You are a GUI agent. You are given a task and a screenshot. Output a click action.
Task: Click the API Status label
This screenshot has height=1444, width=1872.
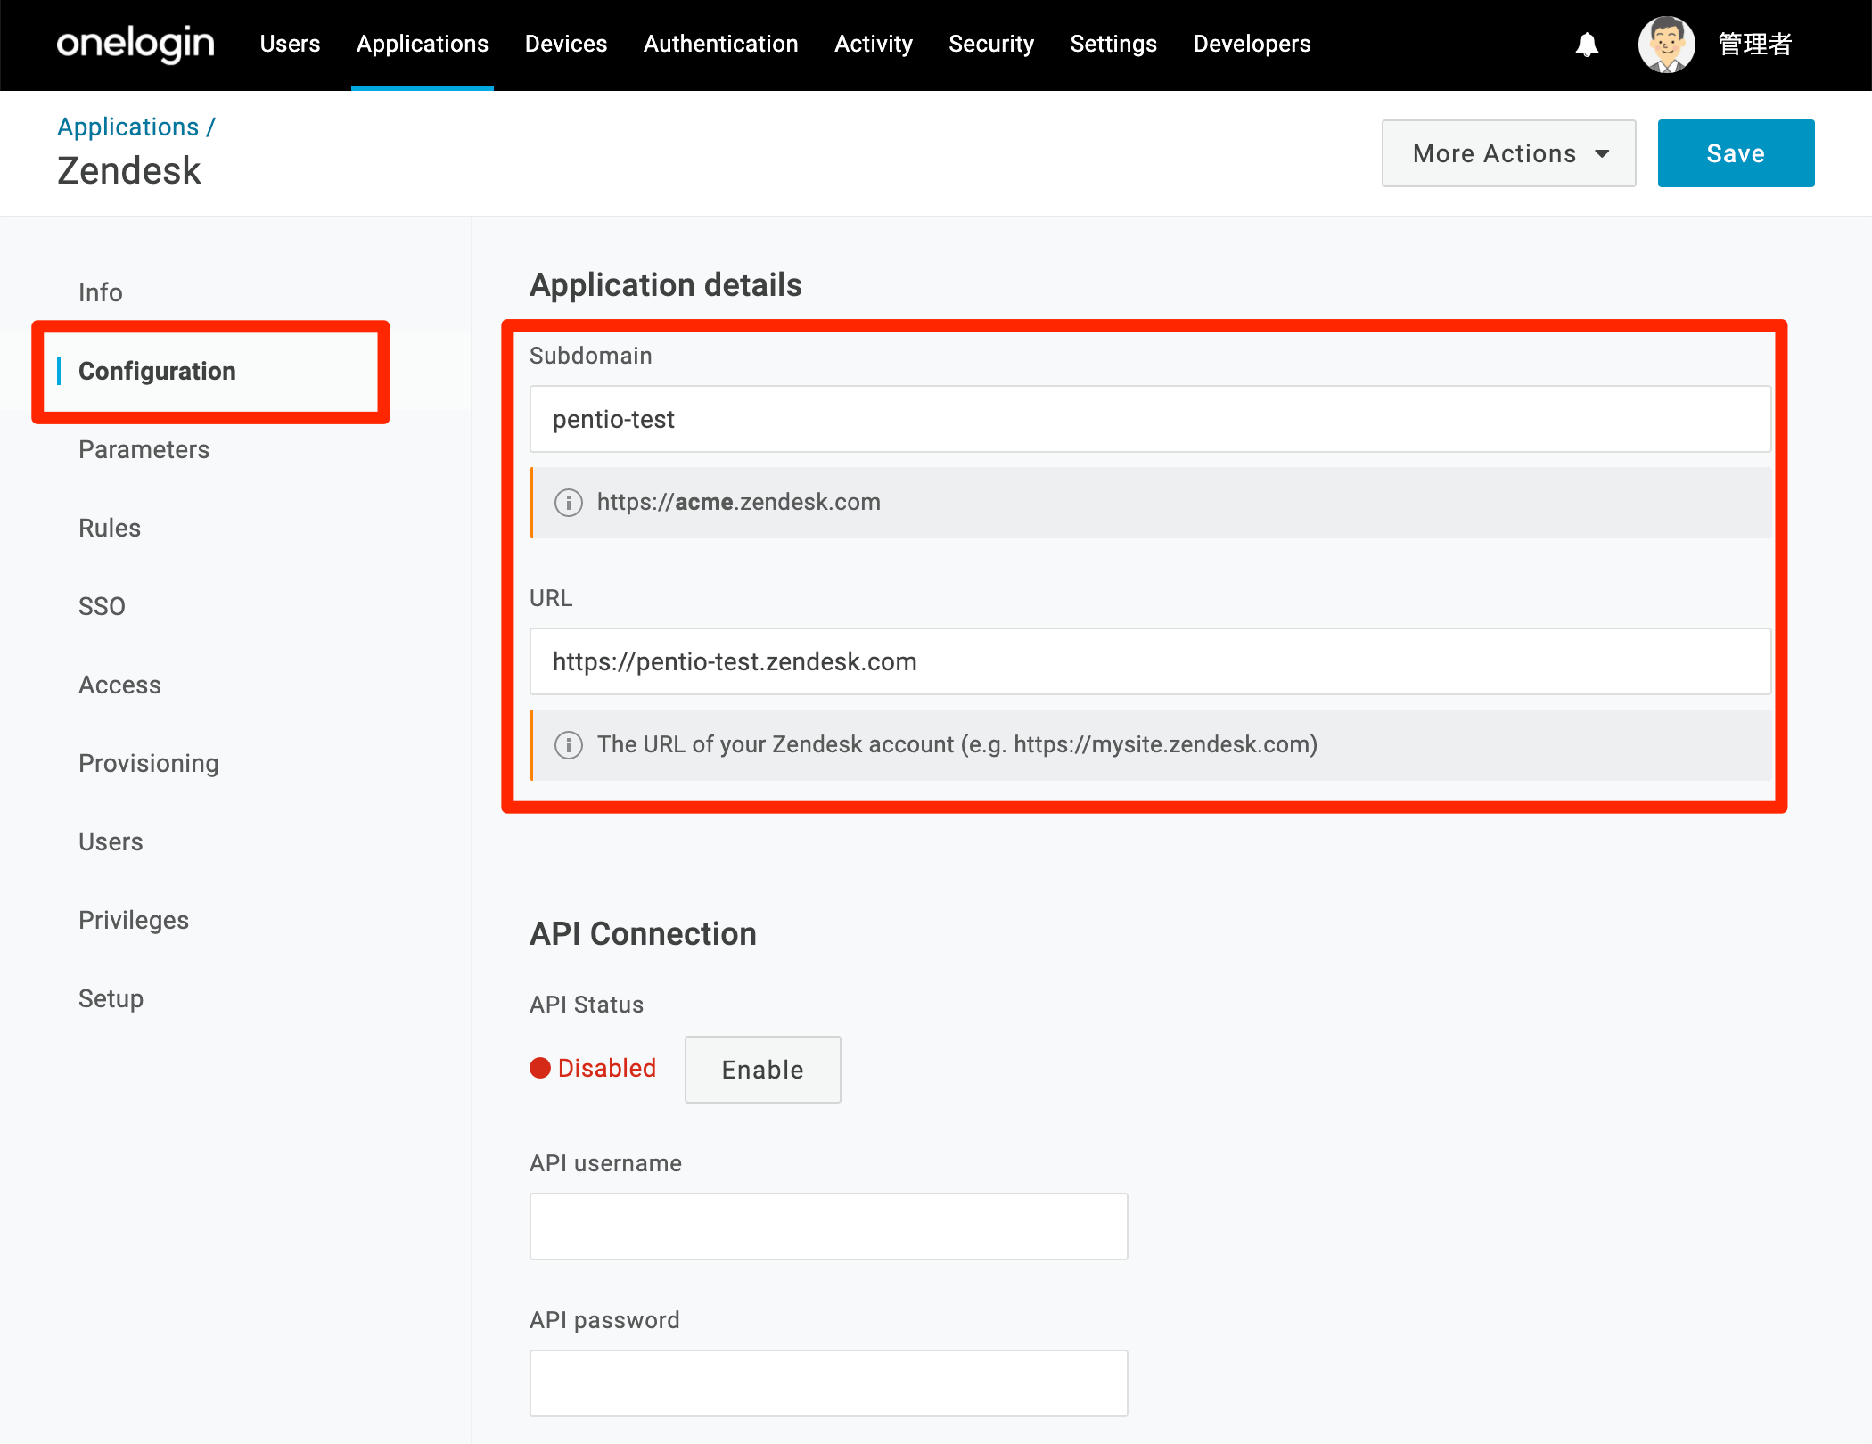coord(587,1005)
